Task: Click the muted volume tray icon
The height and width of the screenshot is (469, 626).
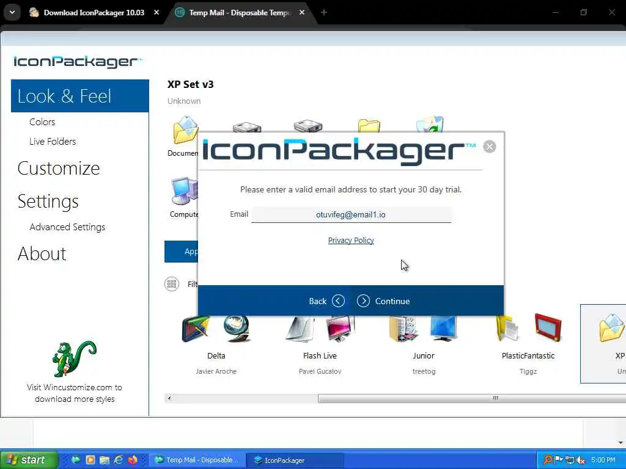Action: click(x=581, y=460)
